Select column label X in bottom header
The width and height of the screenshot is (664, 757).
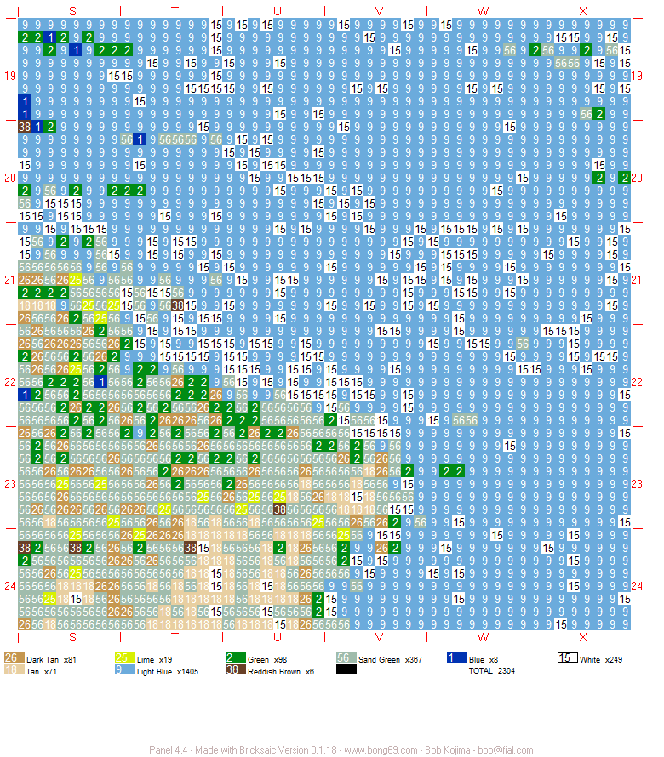pos(583,637)
